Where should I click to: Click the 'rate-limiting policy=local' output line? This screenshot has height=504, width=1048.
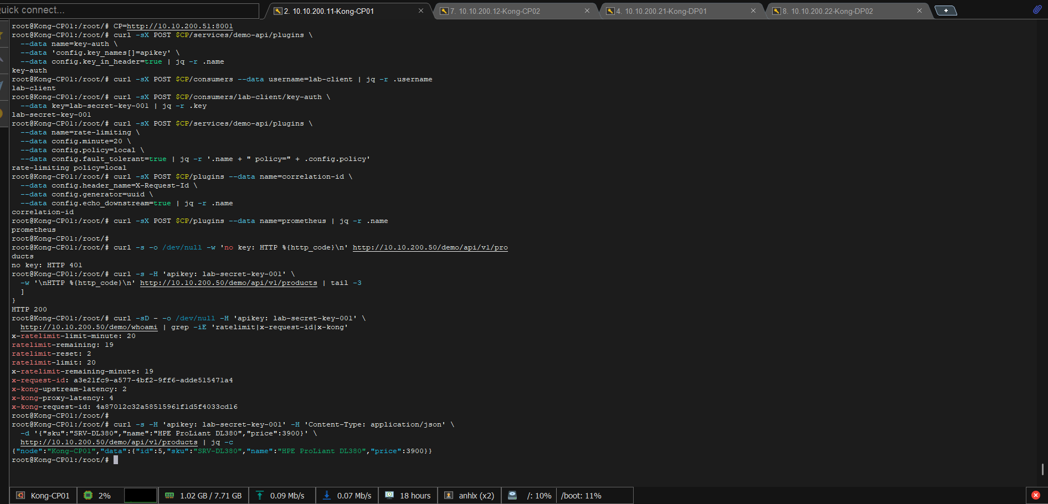point(69,168)
